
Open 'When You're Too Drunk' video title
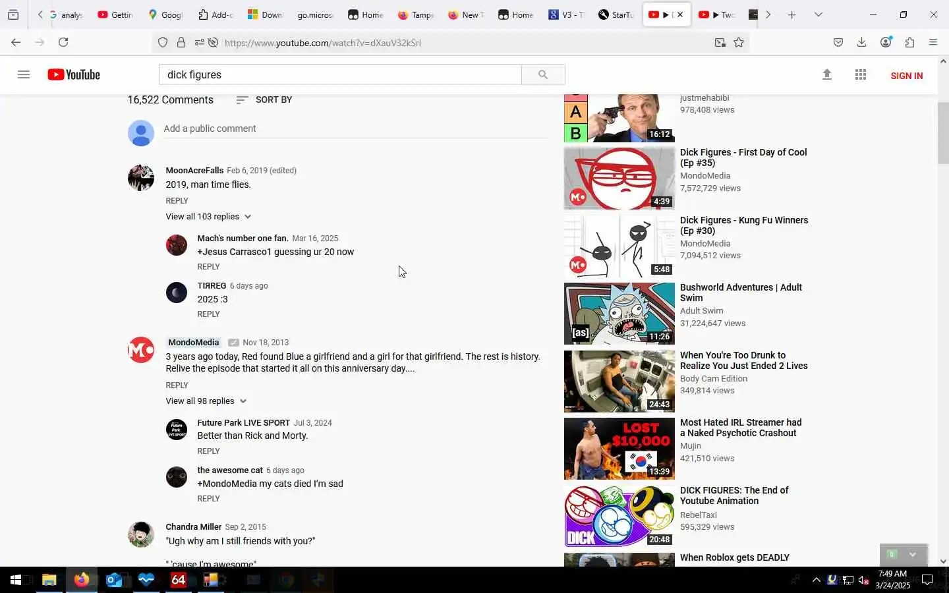pyautogui.click(x=743, y=360)
